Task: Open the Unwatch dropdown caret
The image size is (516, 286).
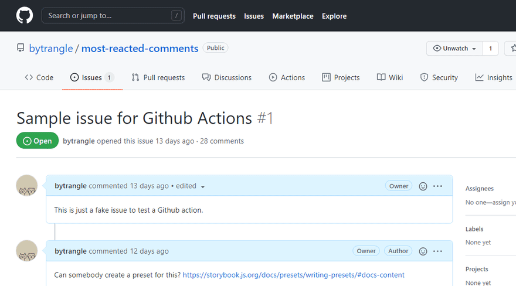Action: (x=474, y=49)
